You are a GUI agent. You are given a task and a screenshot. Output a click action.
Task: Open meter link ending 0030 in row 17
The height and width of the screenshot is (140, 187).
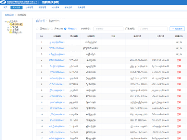point(57,138)
